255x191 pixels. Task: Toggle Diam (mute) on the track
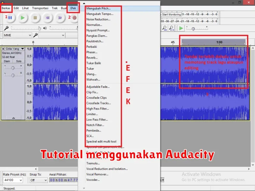pyautogui.click(x=7, y=61)
